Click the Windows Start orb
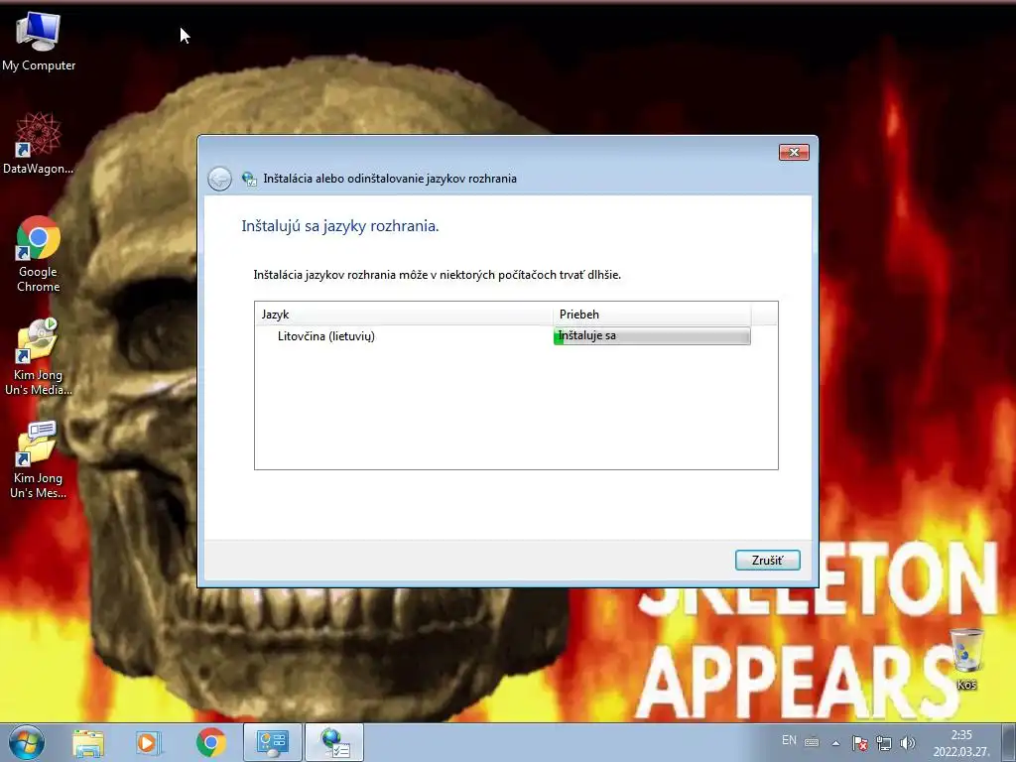The width and height of the screenshot is (1016, 762). tap(27, 742)
